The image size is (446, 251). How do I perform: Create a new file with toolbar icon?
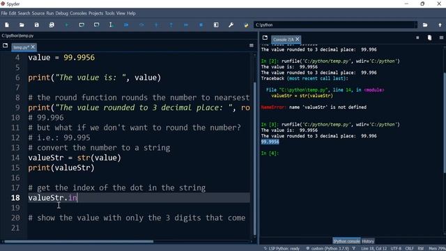[x=7, y=25]
